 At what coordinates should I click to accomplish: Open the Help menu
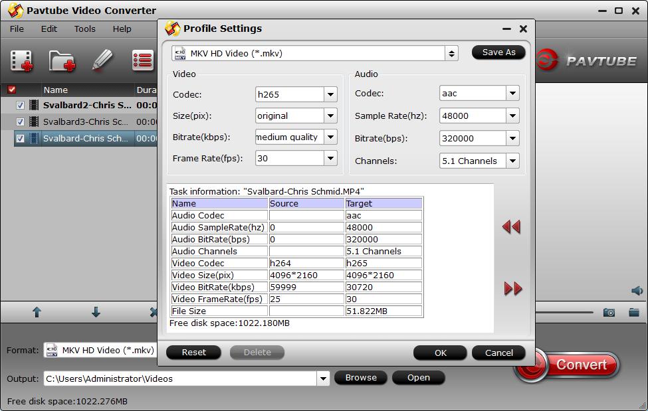122,29
